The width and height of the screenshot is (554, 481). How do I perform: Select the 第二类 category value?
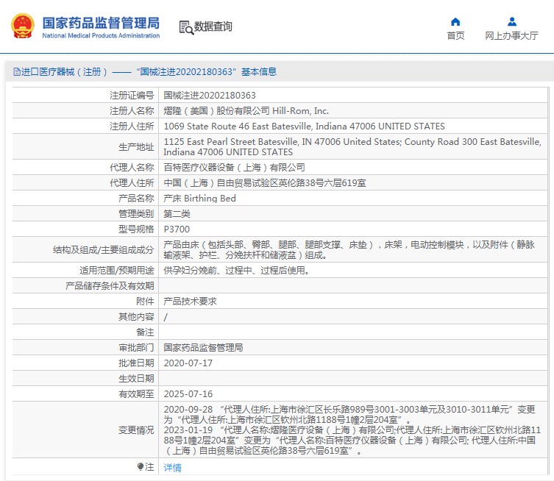pyautogui.click(x=177, y=214)
